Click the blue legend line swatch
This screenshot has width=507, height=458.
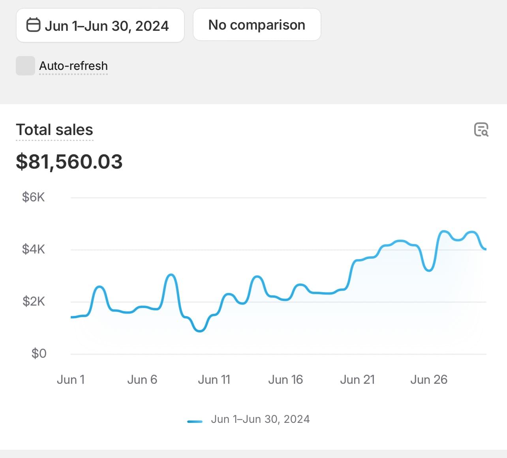195,421
